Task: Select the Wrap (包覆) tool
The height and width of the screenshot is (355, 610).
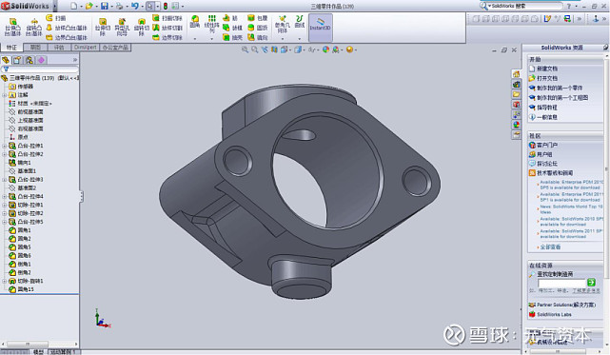Action: (258, 18)
